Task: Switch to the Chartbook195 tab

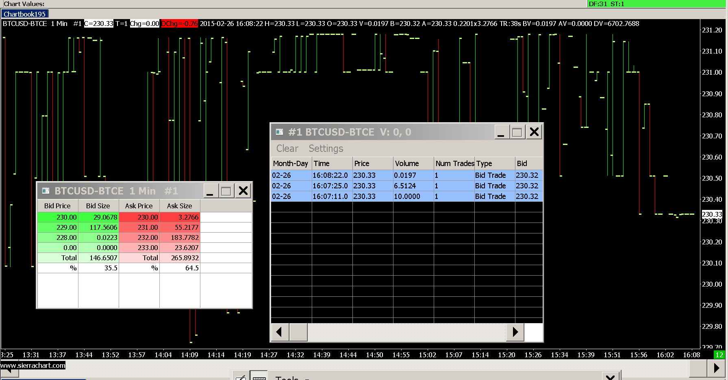Action: coord(24,14)
